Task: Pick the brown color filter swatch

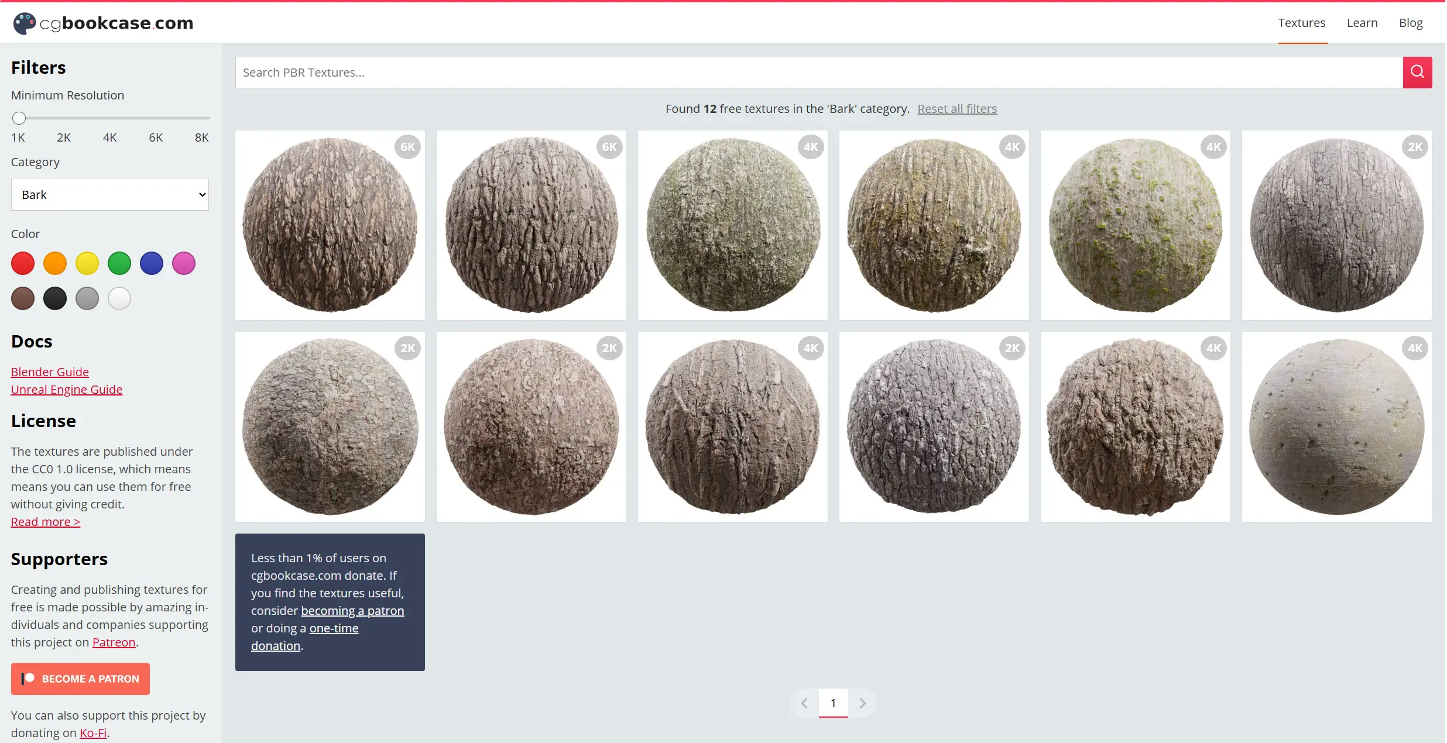Action: [x=23, y=298]
